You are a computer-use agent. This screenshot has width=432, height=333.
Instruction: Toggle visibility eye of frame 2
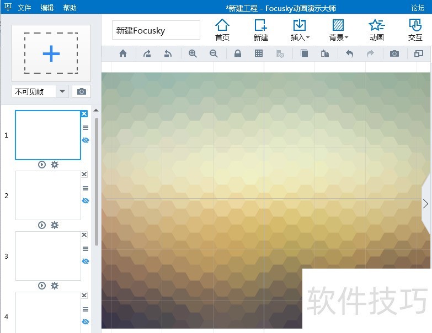point(85,201)
